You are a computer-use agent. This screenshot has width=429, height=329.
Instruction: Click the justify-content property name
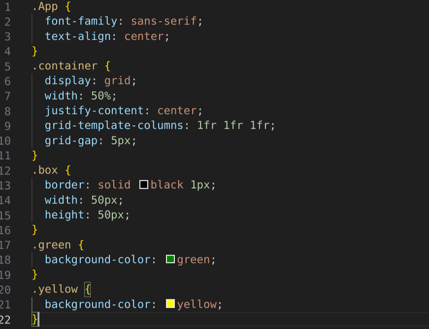(x=95, y=111)
